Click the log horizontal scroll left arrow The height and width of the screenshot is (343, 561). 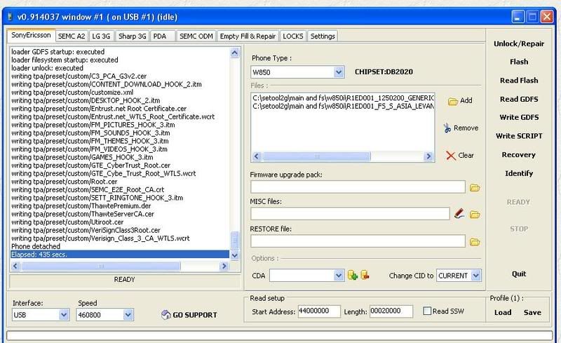tap(15, 266)
